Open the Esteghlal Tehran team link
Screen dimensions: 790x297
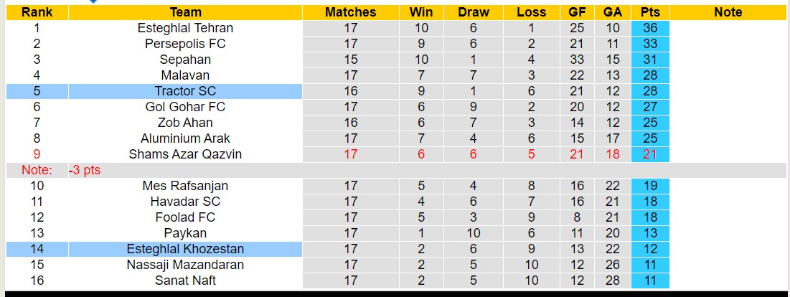[x=185, y=28]
